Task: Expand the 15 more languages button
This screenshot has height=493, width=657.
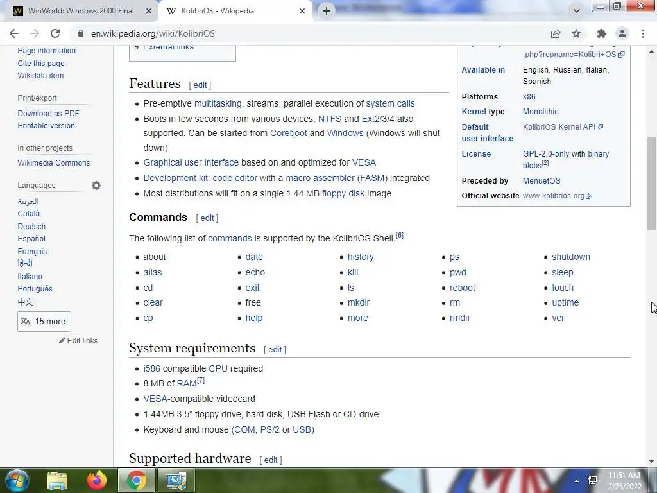Action: (44, 322)
